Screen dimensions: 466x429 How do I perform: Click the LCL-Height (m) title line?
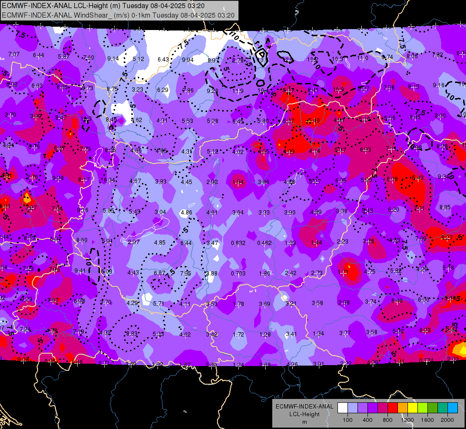coord(103,6)
